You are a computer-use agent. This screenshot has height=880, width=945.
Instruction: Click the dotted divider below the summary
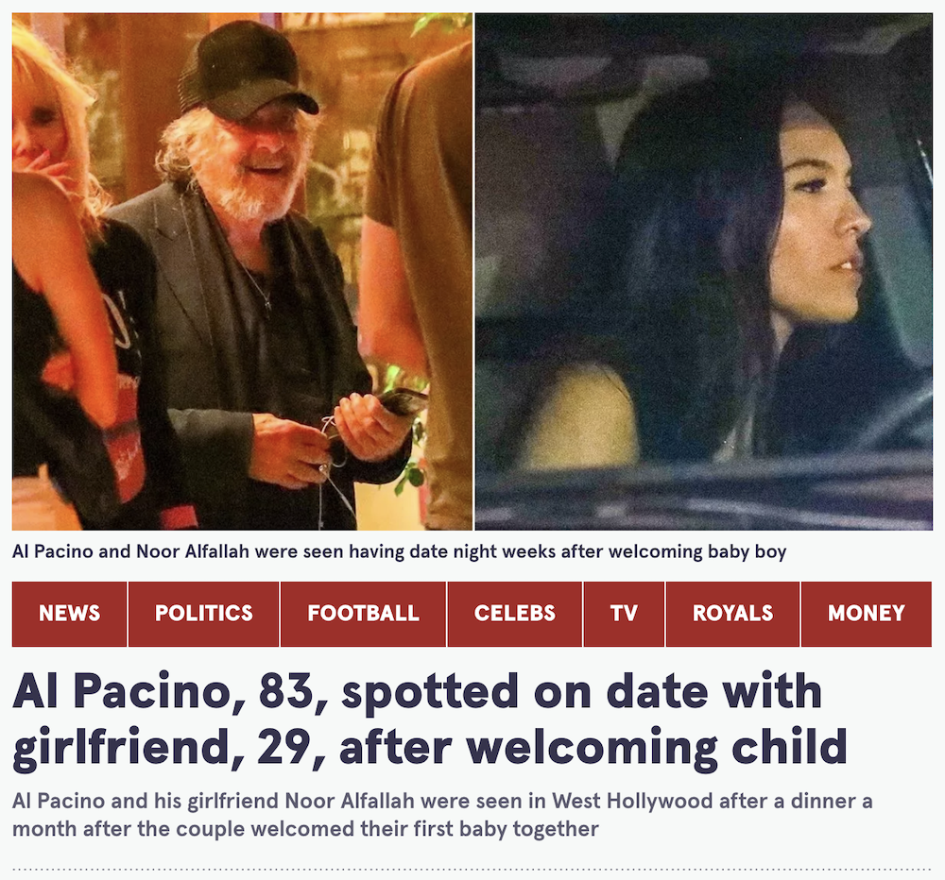click(472, 870)
